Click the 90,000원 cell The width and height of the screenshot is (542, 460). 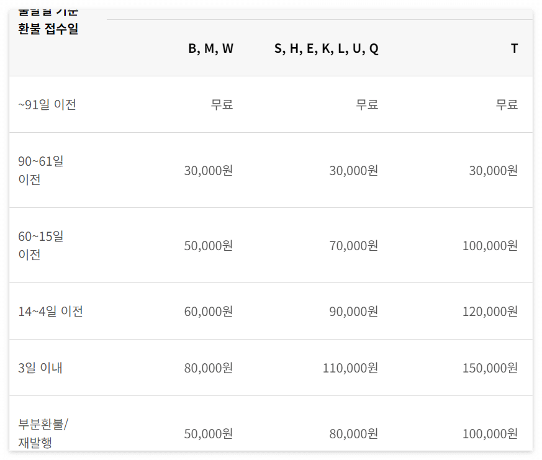point(354,312)
